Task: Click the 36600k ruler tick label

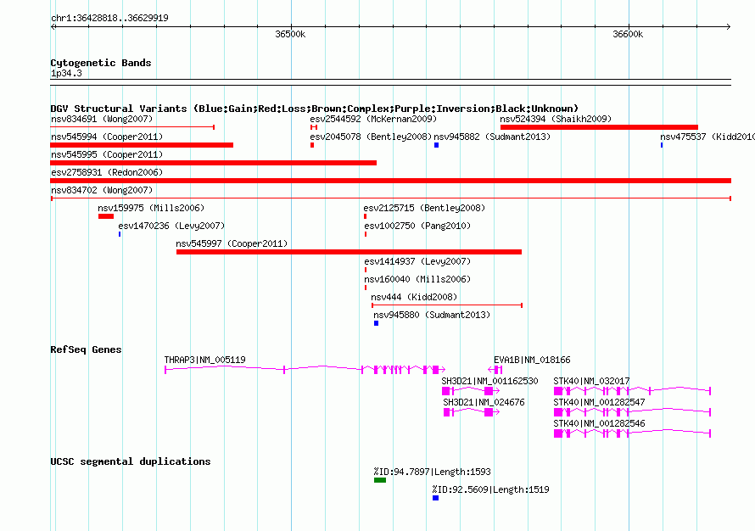Action: 628,34
